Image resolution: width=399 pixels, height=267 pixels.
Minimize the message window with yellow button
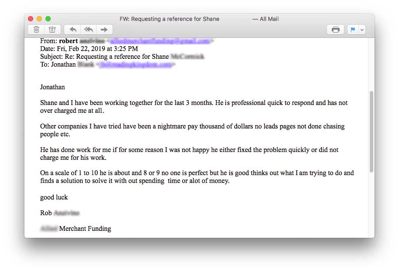coord(39,19)
